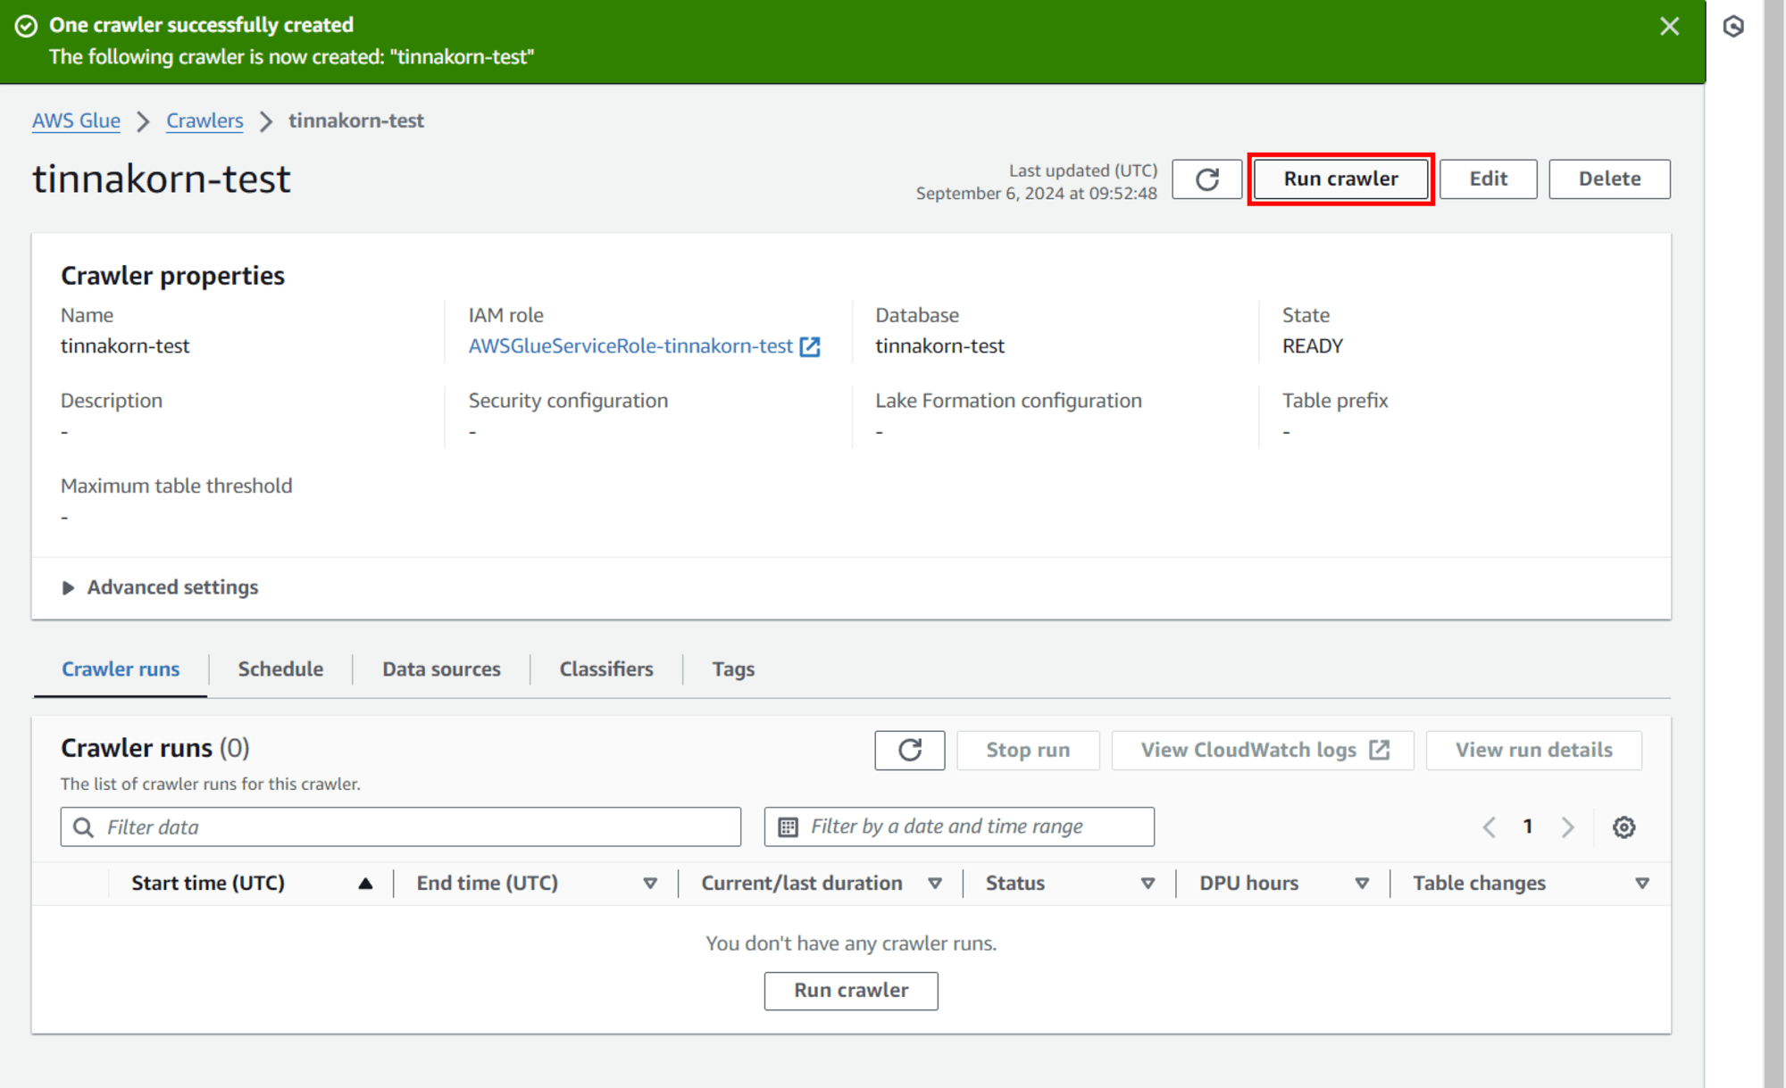Sort by Start time (UTC) ascending arrow
Viewport: 1786px width, 1088px height.
click(365, 884)
